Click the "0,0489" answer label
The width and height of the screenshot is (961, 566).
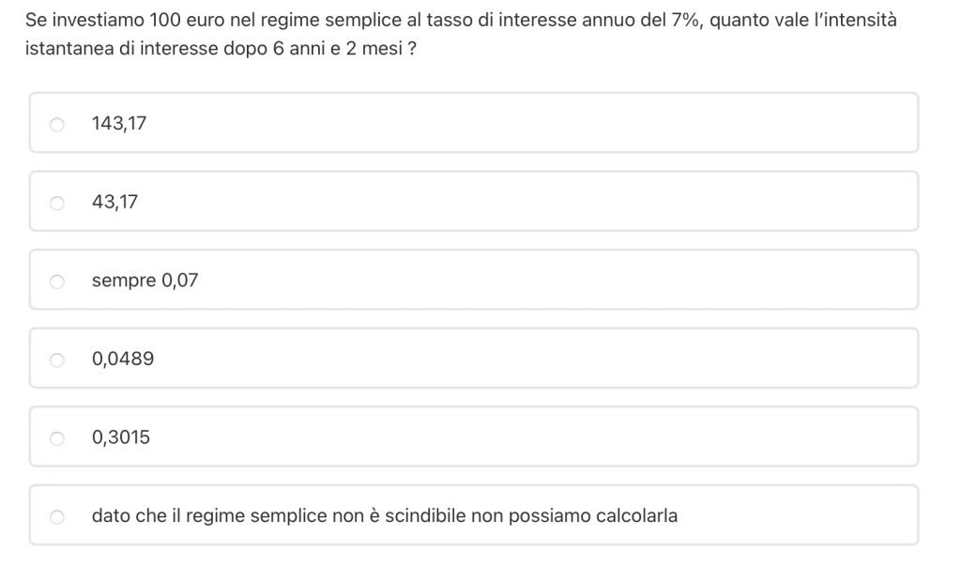(x=123, y=359)
